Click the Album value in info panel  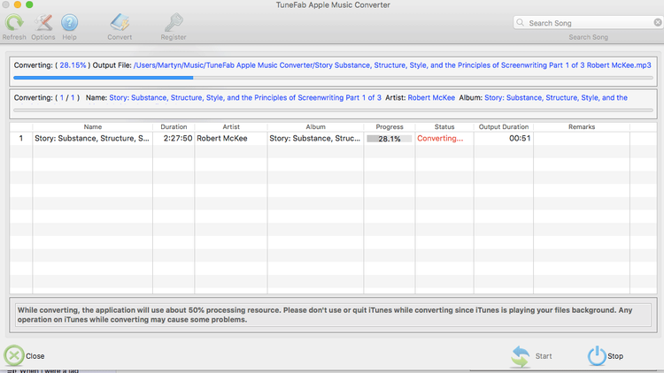(x=556, y=98)
